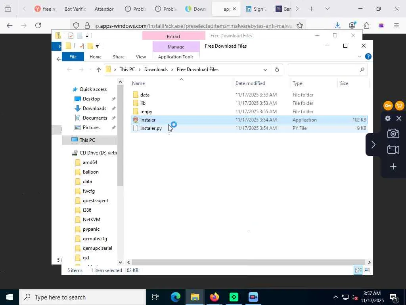Viewport: 406px width, 305px height.
Task: Switch to the View ribbon tab
Action: pos(141,57)
